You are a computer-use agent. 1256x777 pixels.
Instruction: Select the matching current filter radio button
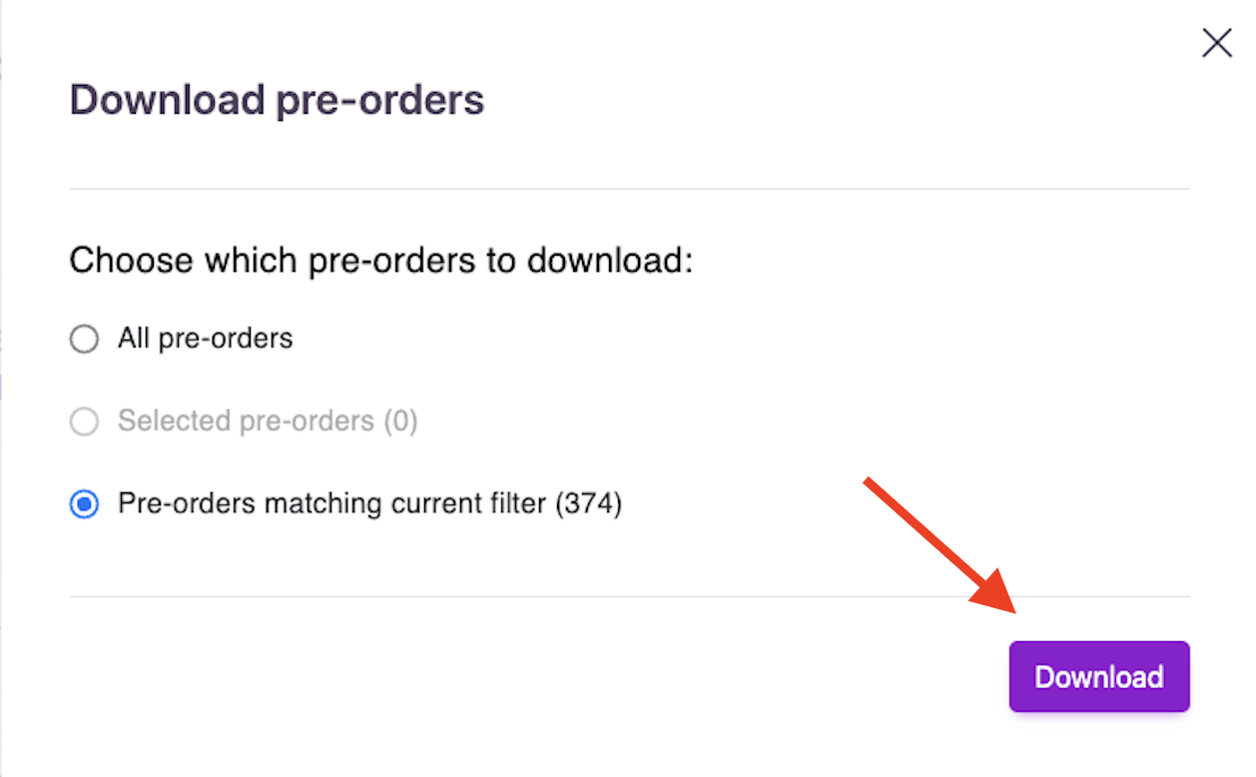click(x=84, y=504)
